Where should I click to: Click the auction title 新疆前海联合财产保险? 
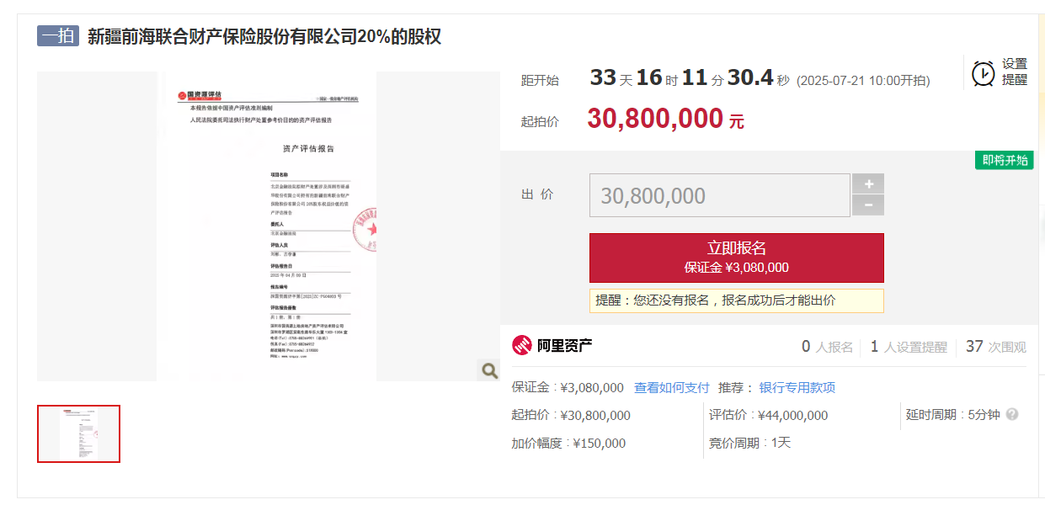click(264, 37)
